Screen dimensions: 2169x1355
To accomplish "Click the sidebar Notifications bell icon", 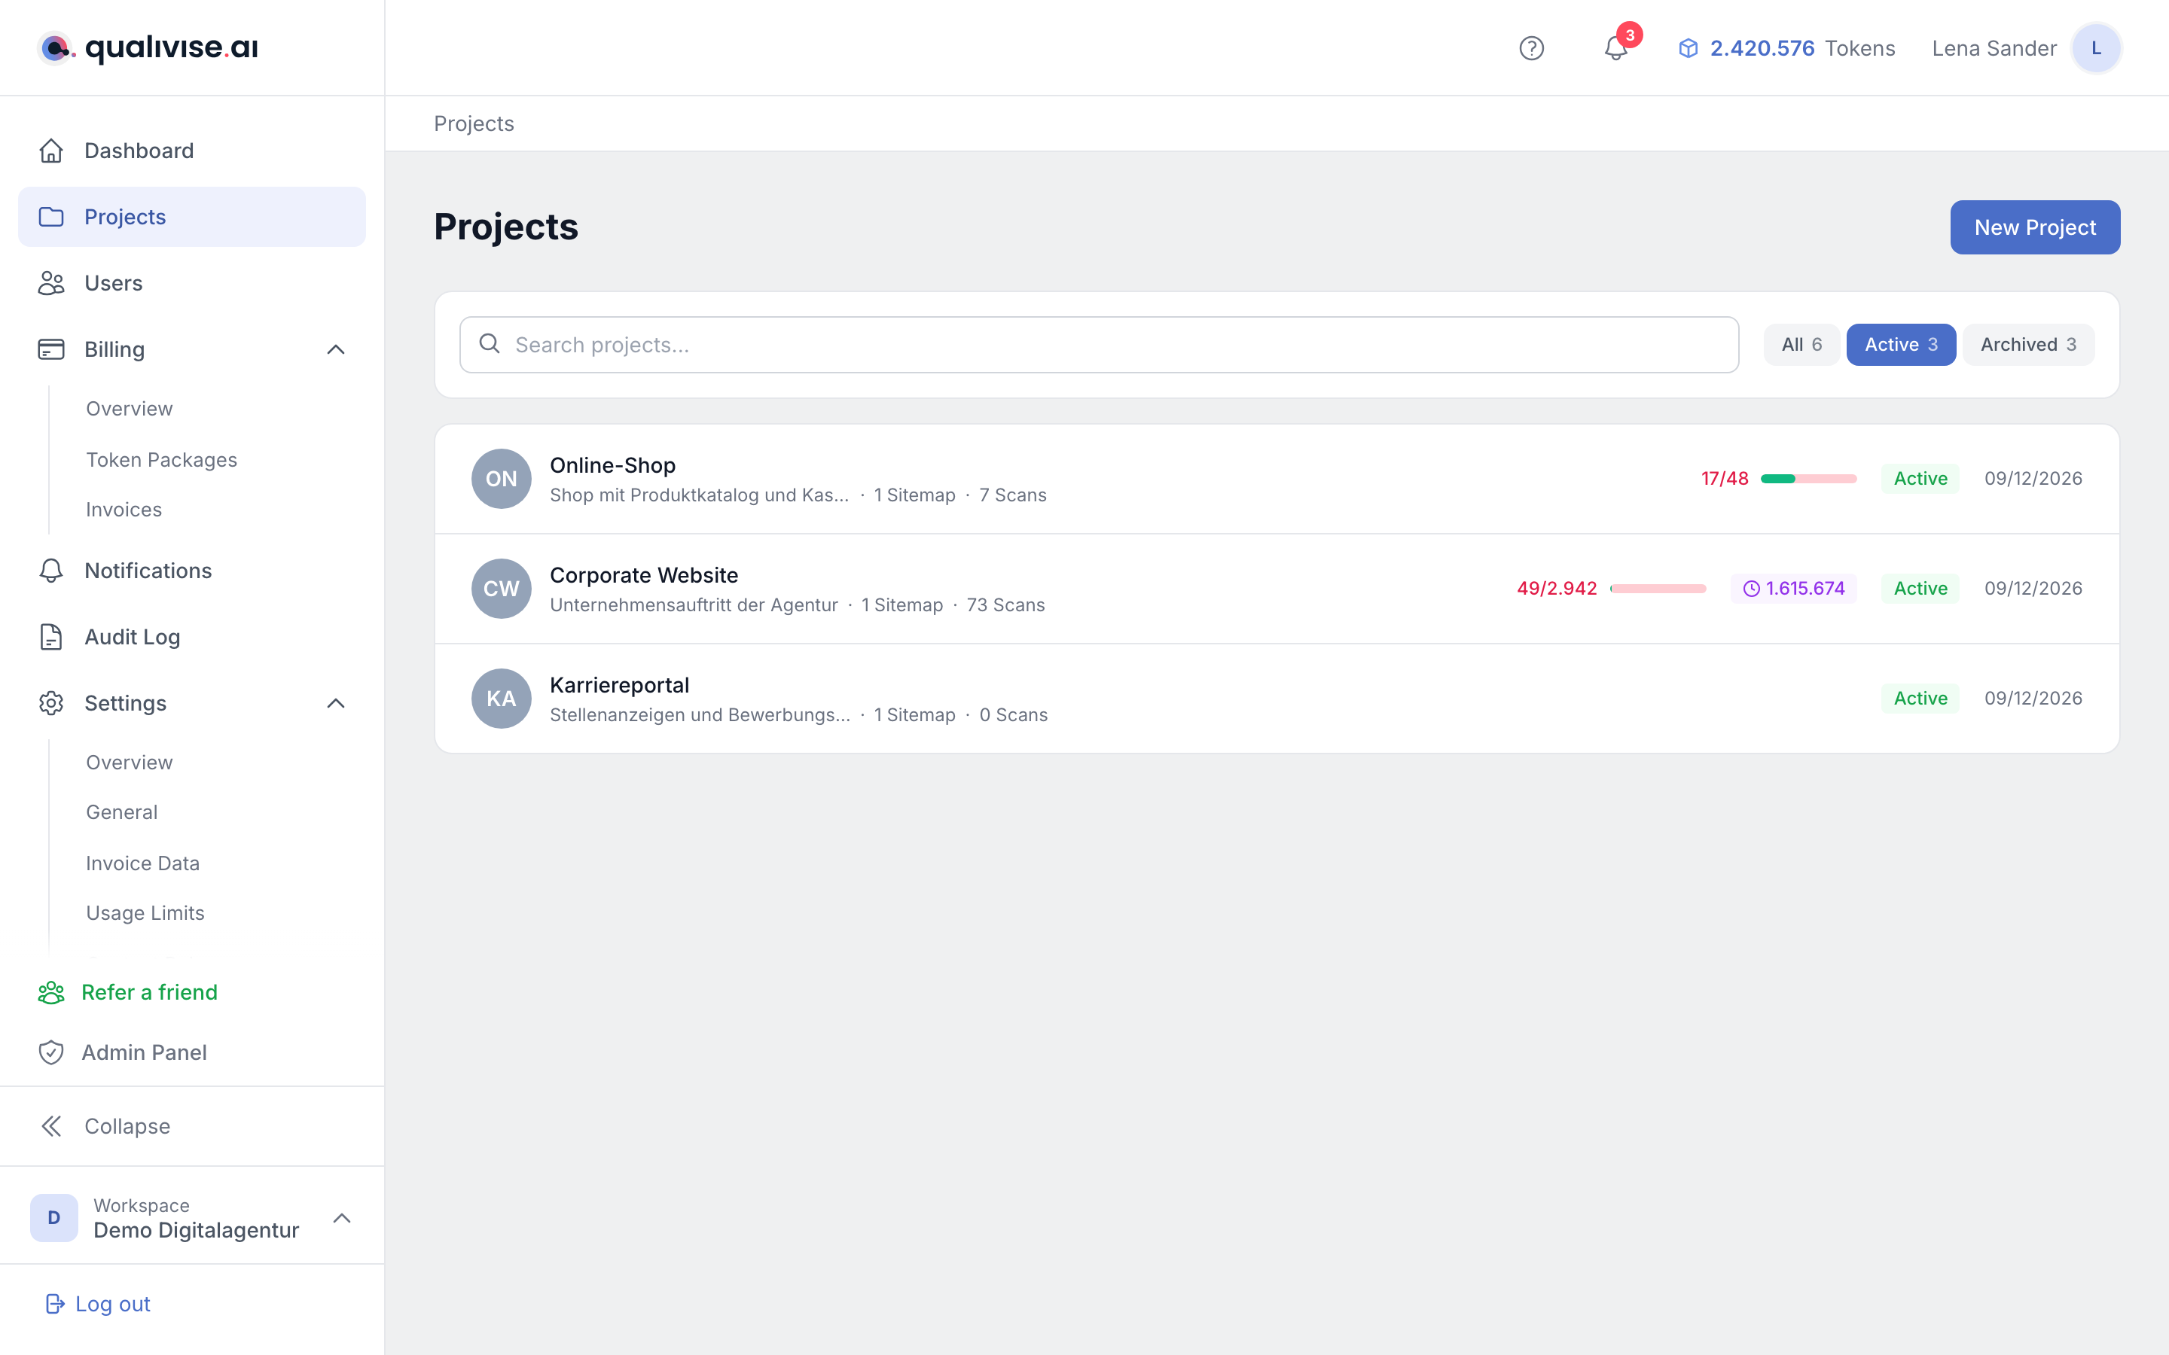I will tap(51, 571).
